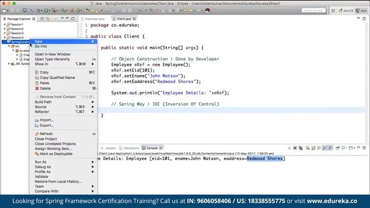Maximize the Console view

(364, 148)
